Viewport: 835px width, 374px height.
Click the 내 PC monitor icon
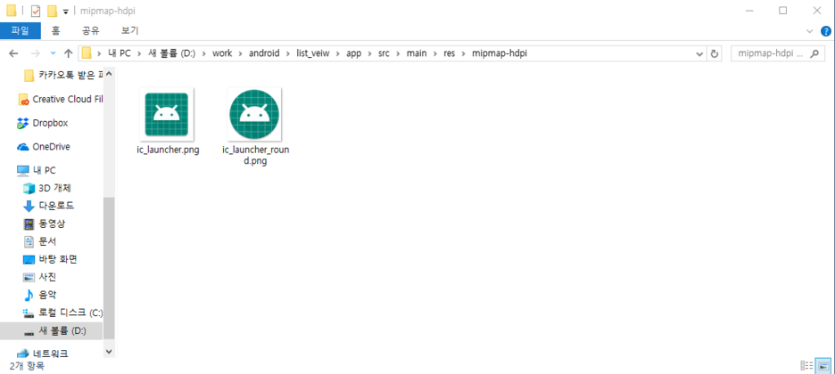coord(23,170)
